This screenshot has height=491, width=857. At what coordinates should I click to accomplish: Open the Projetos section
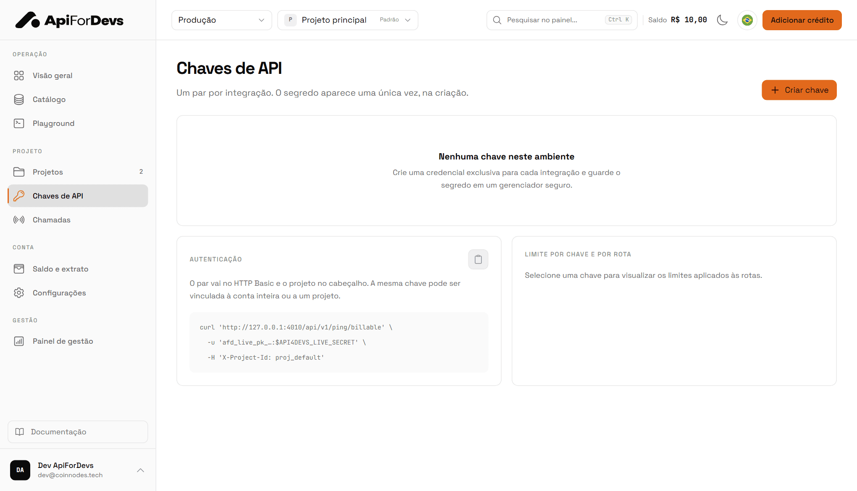coord(78,172)
